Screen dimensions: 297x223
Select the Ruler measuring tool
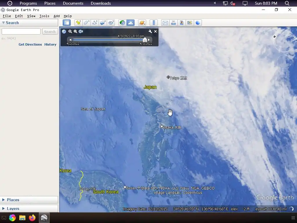(x=154, y=23)
